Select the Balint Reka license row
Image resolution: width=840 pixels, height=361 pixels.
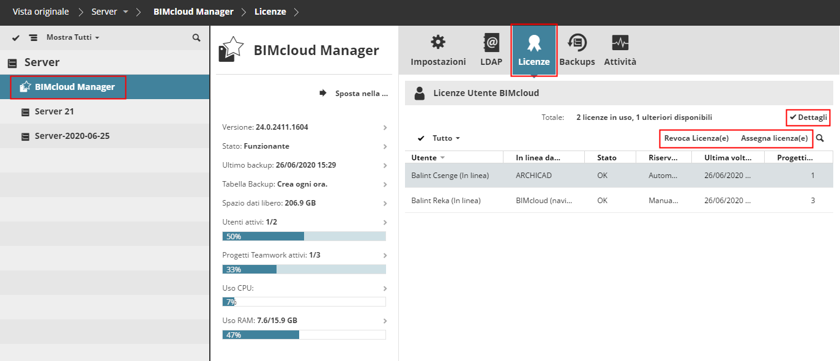(x=619, y=200)
